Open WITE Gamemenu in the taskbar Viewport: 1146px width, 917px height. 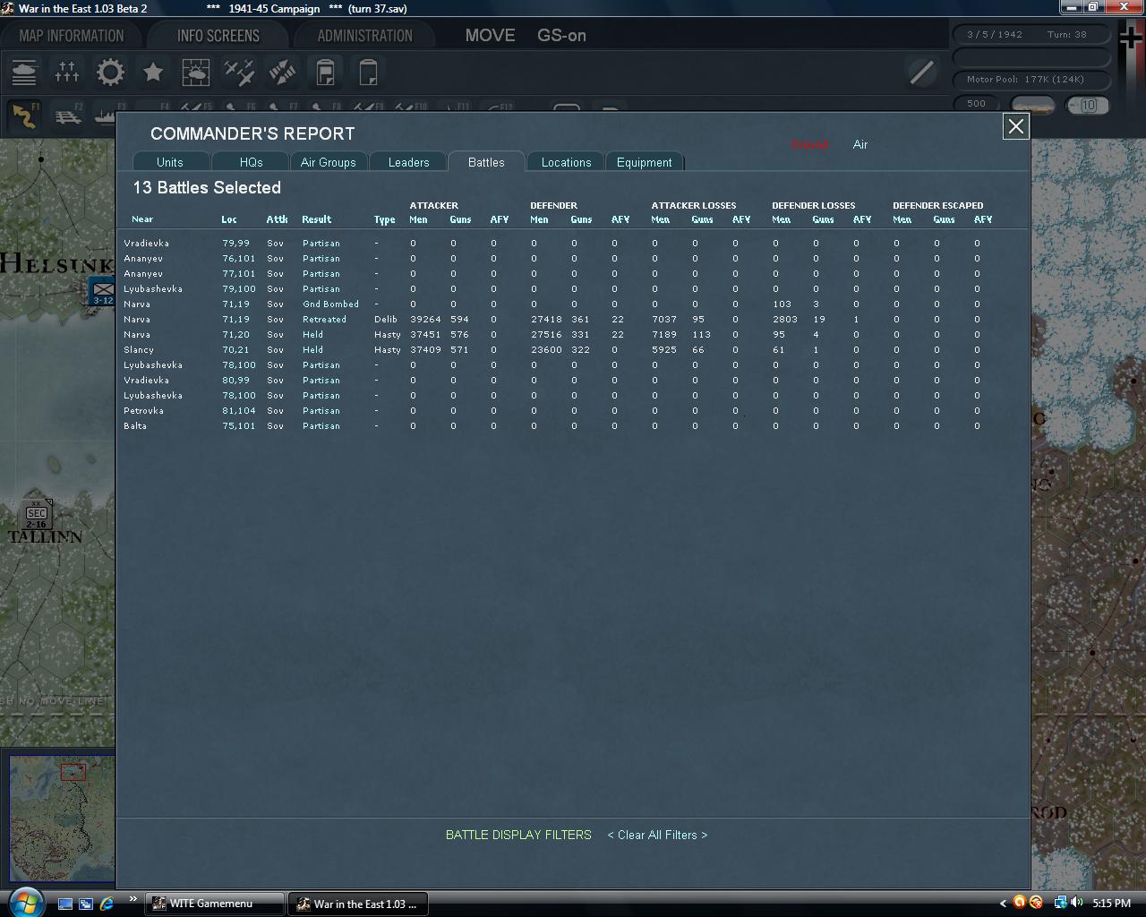[x=215, y=904]
